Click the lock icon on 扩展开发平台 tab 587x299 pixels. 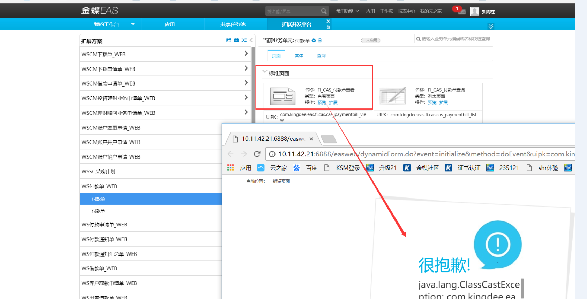[328, 27]
